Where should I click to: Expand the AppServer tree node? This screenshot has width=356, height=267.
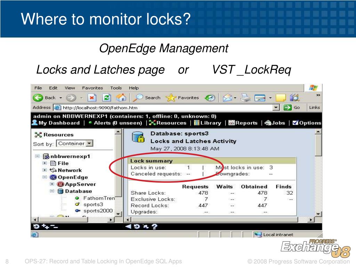[x=52, y=184]
